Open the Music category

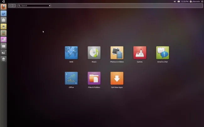94,53
